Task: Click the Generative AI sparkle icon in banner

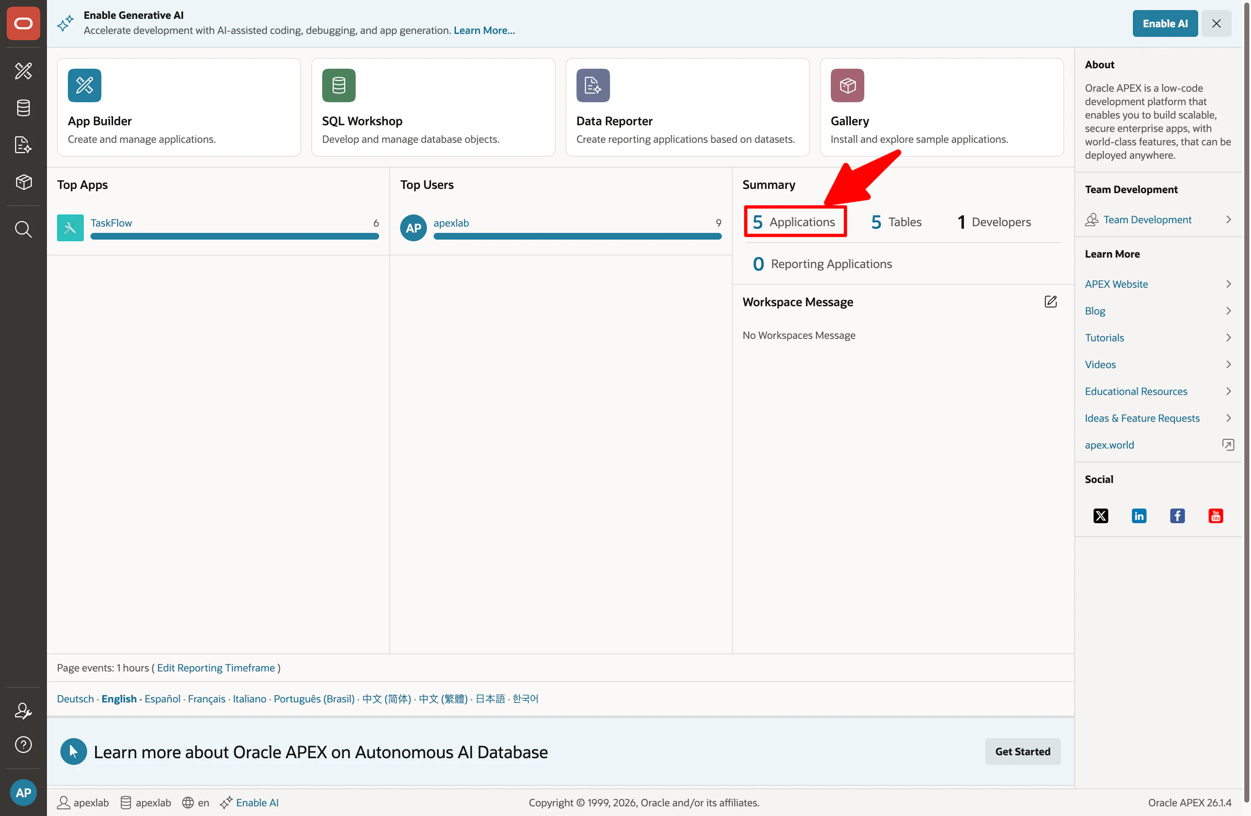Action: (66, 23)
